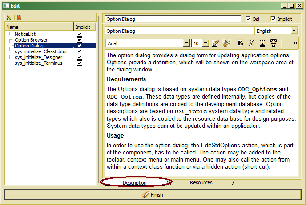306x205 pixels.
Task: Toggle the Implicit checkbox at top right
Action: 273,19
